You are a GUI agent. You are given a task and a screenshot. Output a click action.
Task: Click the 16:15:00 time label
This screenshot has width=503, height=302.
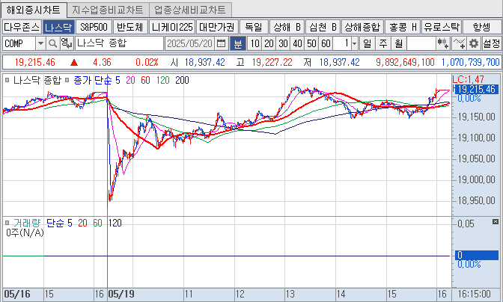[474, 294]
